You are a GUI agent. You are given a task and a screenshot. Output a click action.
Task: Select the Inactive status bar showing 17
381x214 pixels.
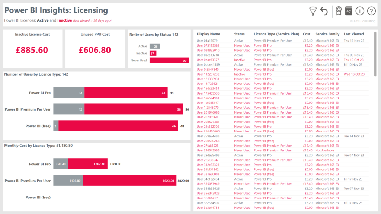tap(153, 53)
